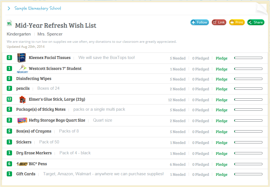The height and width of the screenshot is (187, 270).
Task: Click the green quantity badge beside pencils
Action: tap(9, 88)
